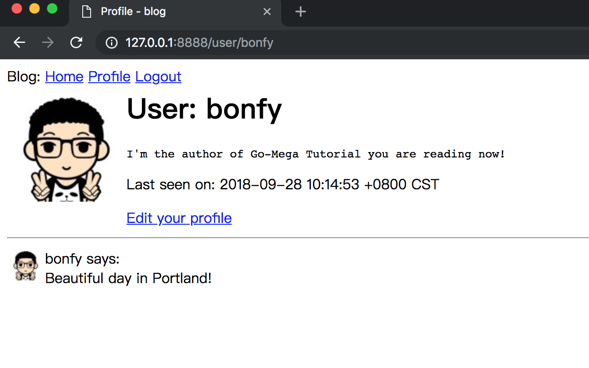Image resolution: width=589 pixels, height=368 pixels.
Task: Open the site information icon beside URL
Action: [x=111, y=42]
